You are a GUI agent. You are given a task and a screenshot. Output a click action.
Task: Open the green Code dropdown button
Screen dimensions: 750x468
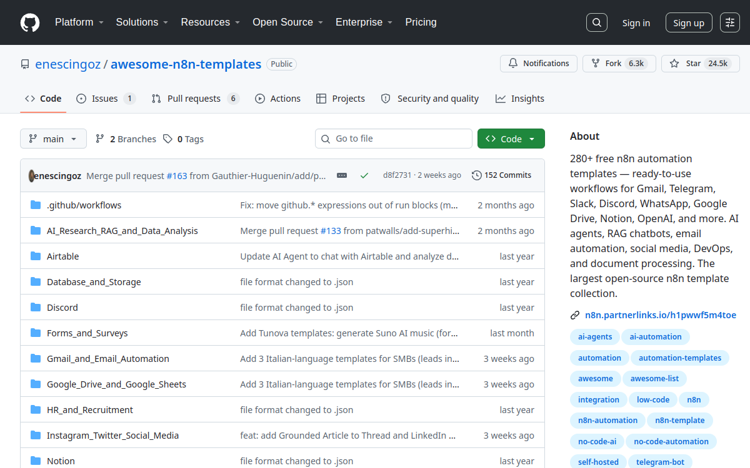511,139
